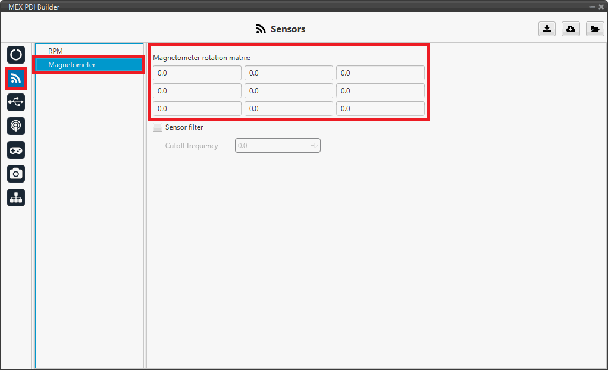Click rotation matrix bottom-left cell field
608x370 pixels.
pos(197,109)
